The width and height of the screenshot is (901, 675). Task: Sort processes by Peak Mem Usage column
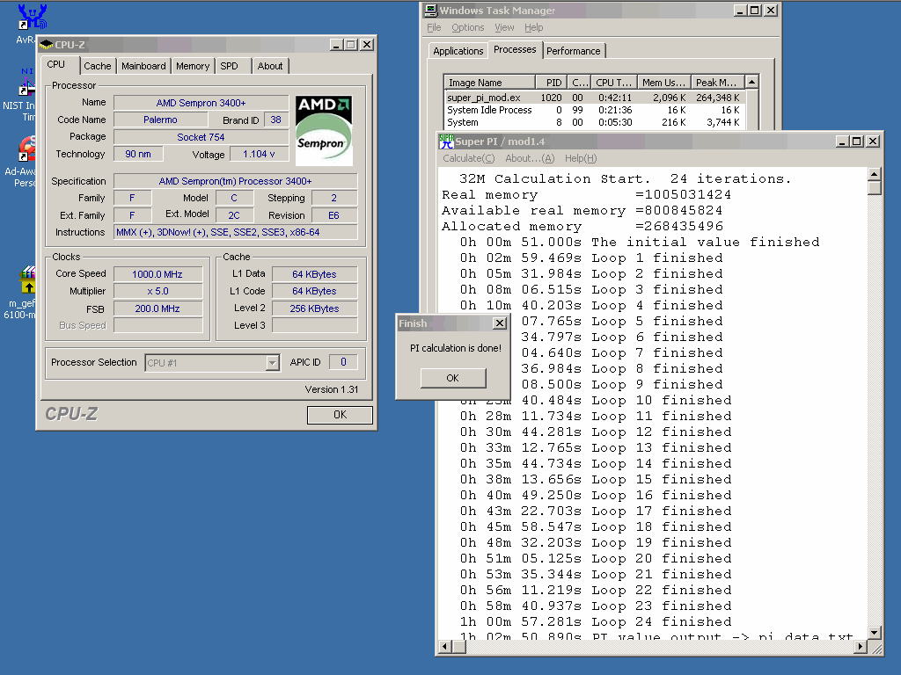coord(718,82)
